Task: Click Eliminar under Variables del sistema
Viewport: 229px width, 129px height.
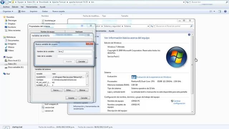Action: (82, 90)
